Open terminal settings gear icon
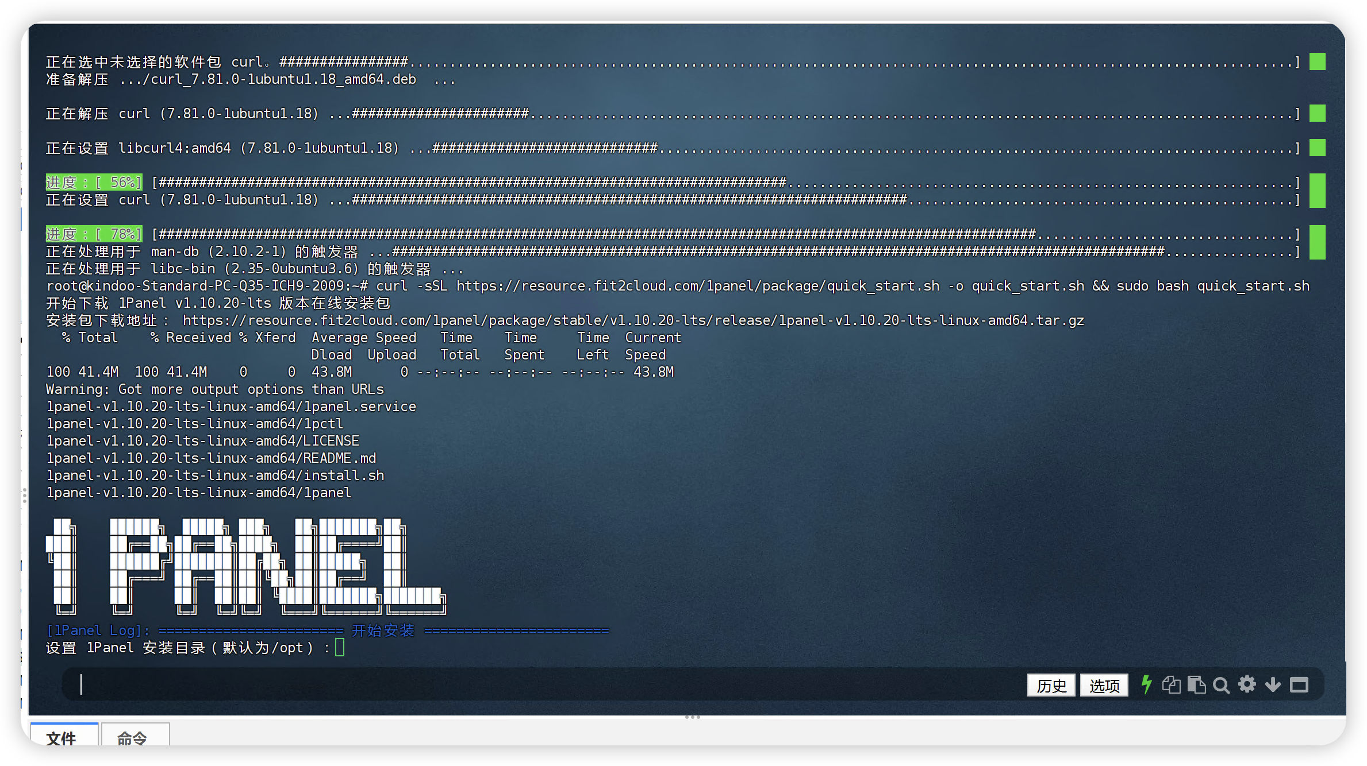 pos(1247,684)
